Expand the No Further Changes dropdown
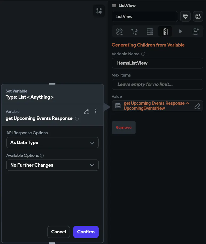 [x=52, y=165]
